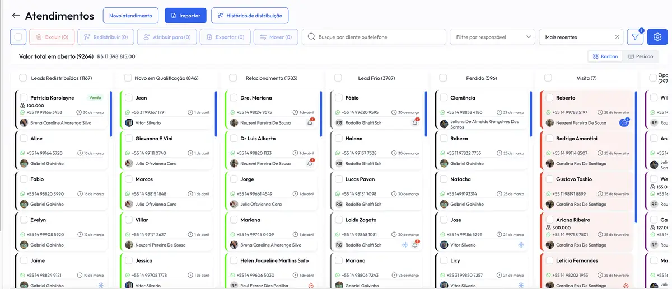The image size is (672, 289).
Task: Click the blue scrollbar in Visita column
Action: pos(636,157)
